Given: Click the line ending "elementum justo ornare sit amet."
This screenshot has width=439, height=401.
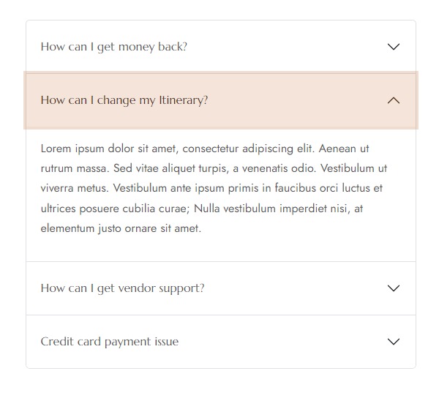Looking at the screenshot, I should tap(121, 228).
